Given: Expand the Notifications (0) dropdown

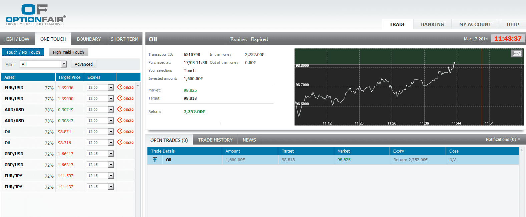Looking at the screenshot, I should (x=503, y=140).
